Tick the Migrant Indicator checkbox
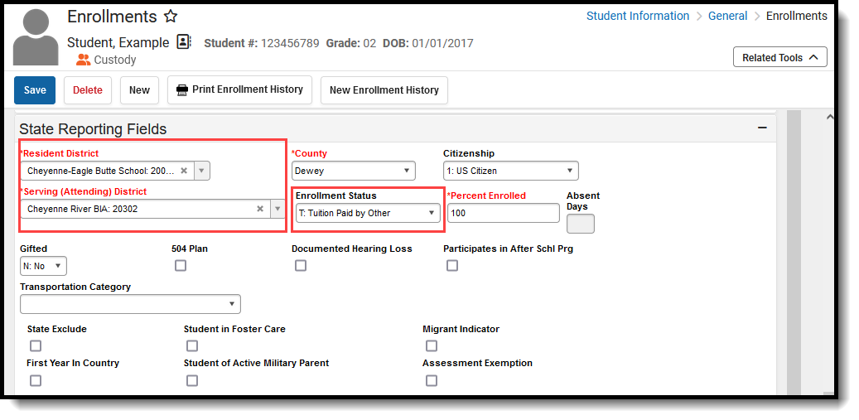The height and width of the screenshot is (420, 859). pos(432,346)
